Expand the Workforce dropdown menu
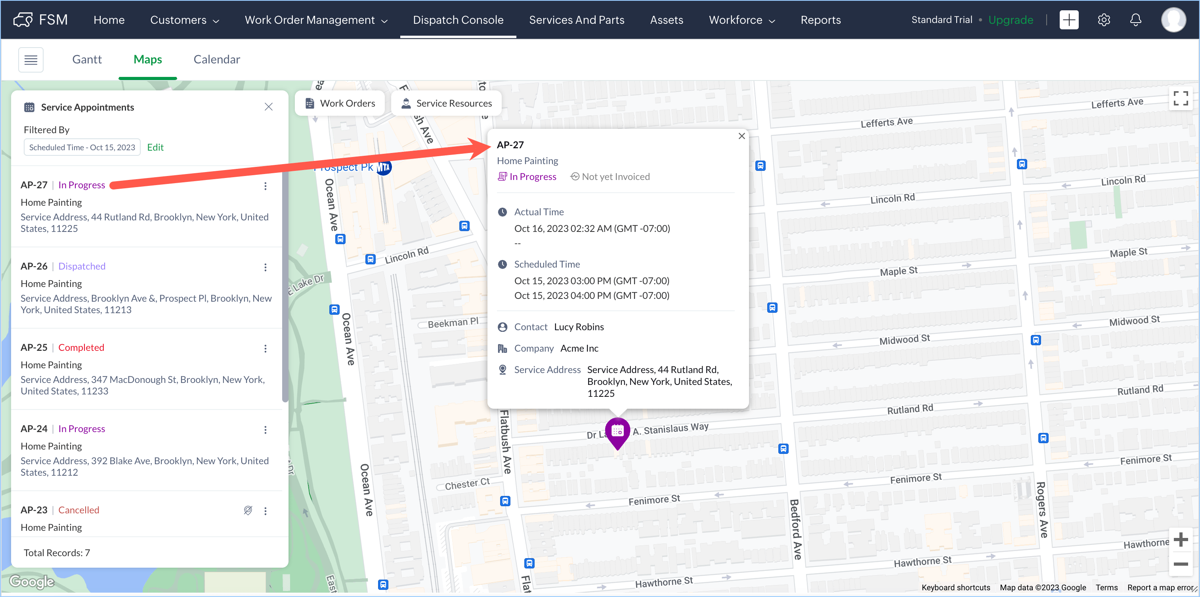This screenshot has width=1200, height=597. 741,20
